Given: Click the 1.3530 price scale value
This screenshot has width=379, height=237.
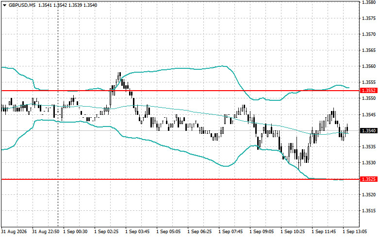Looking at the screenshot, I should [369, 162].
